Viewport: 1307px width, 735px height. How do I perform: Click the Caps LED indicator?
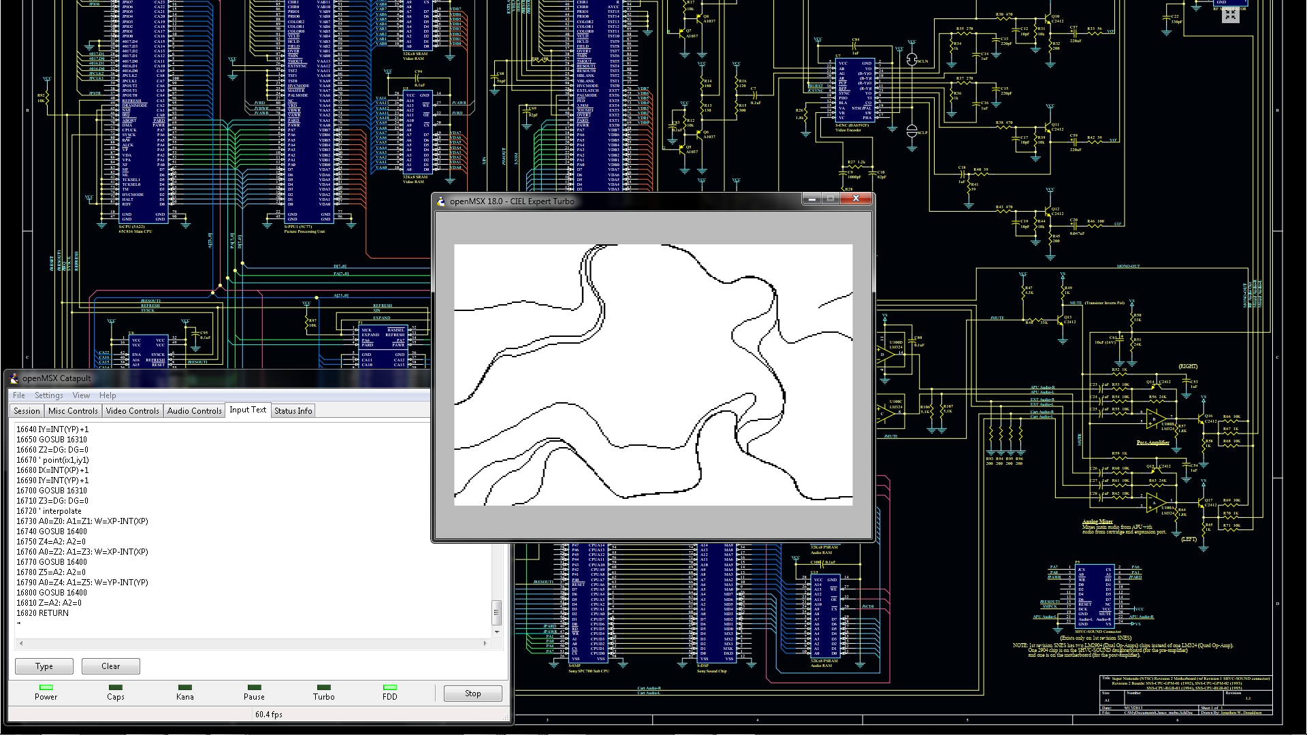click(x=115, y=687)
